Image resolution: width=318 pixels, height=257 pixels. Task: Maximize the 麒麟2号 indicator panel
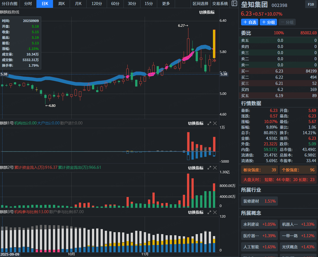click(x=209, y=168)
